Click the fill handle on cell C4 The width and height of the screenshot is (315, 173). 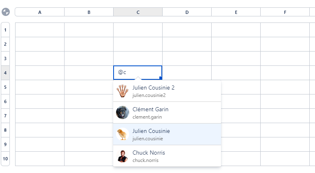pos(161,78)
